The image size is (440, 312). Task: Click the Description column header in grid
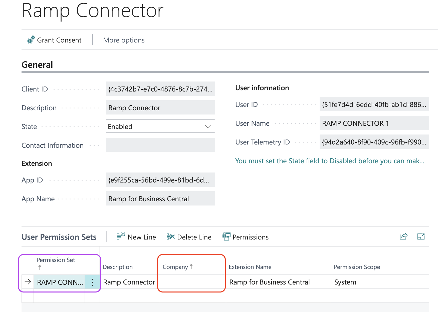pyautogui.click(x=118, y=267)
